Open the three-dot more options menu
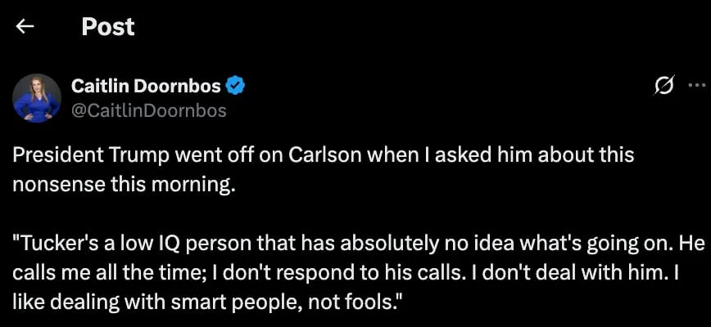The image size is (711, 327). click(695, 85)
